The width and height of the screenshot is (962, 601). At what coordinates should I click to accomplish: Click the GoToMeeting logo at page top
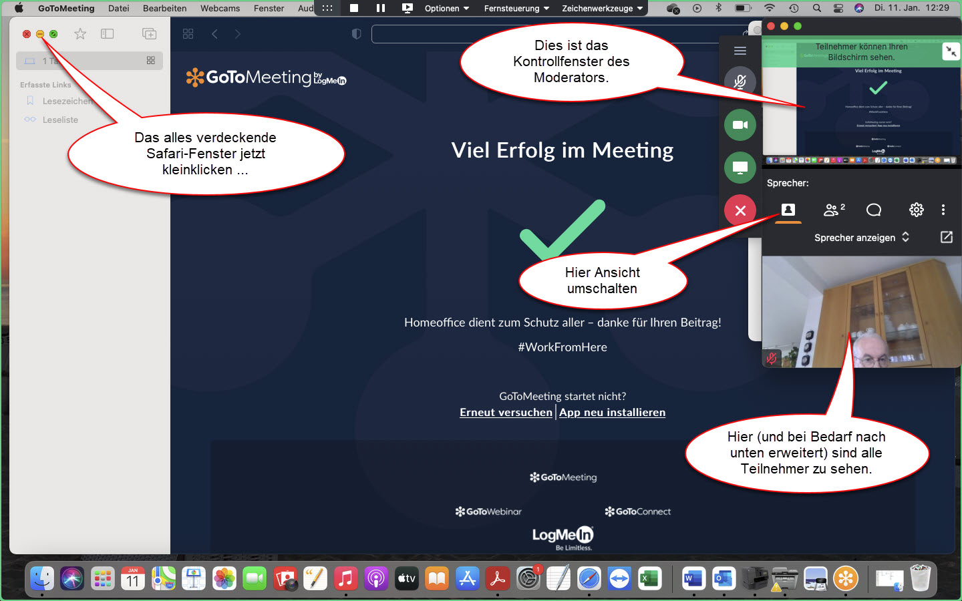click(266, 77)
